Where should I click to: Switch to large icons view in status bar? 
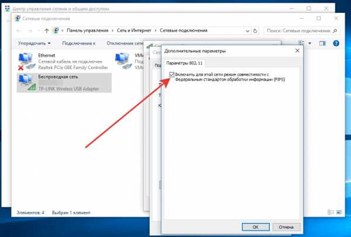(339, 212)
